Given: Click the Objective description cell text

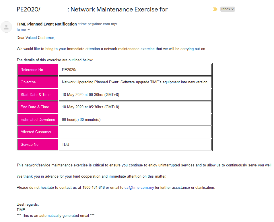Looking at the screenshot, I should point(135,82).
